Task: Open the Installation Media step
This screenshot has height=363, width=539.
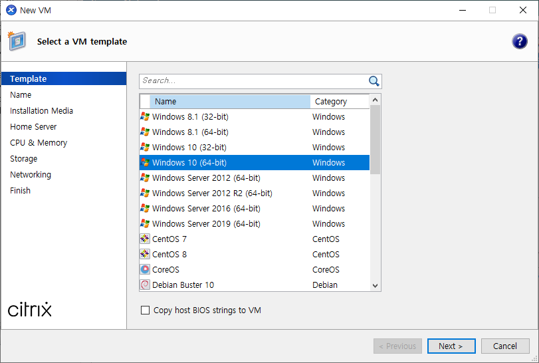Action: [x=42, y=110]
